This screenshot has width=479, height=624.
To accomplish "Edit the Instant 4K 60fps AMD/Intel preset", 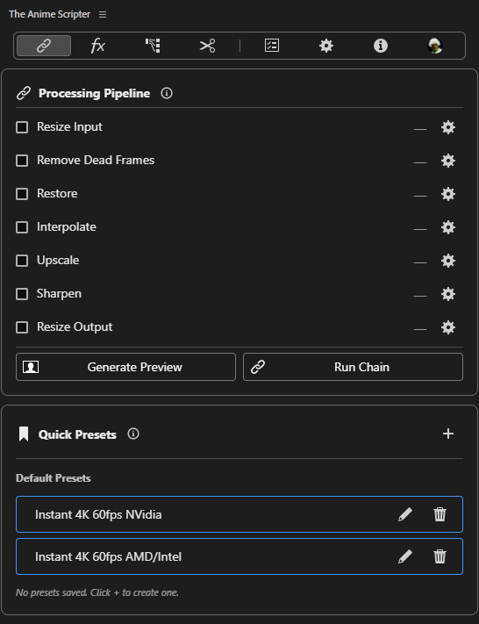I will click(x=405, y=556).
